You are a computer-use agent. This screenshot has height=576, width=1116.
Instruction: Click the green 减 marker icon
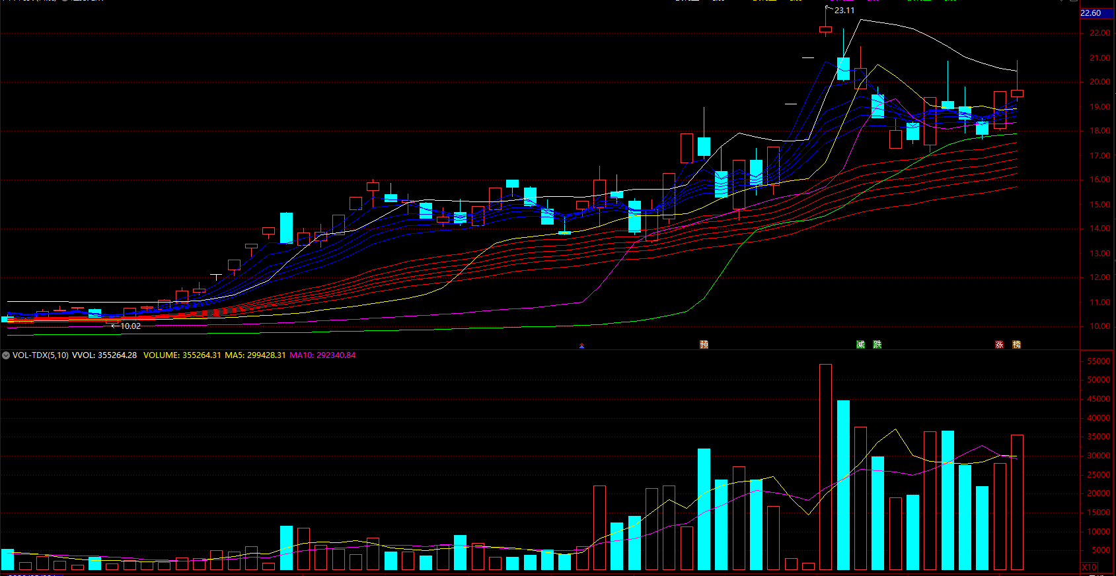pyautogui.click(x=860, y=344)
